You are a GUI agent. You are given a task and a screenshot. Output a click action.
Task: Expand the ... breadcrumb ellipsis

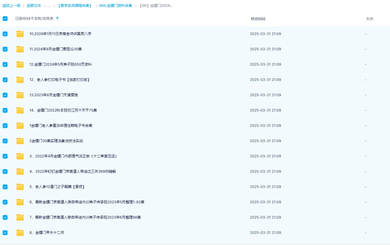point(49,6)
